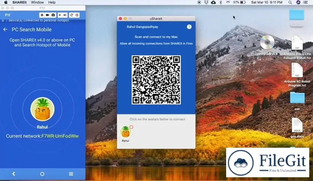Click the Rahul label under large avatar

(42, 127)
